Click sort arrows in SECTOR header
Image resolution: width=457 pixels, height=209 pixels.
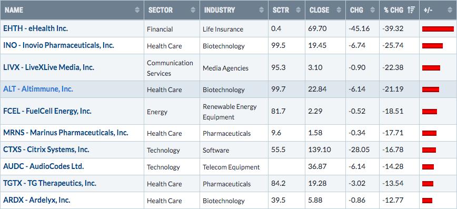click(193, 10)
